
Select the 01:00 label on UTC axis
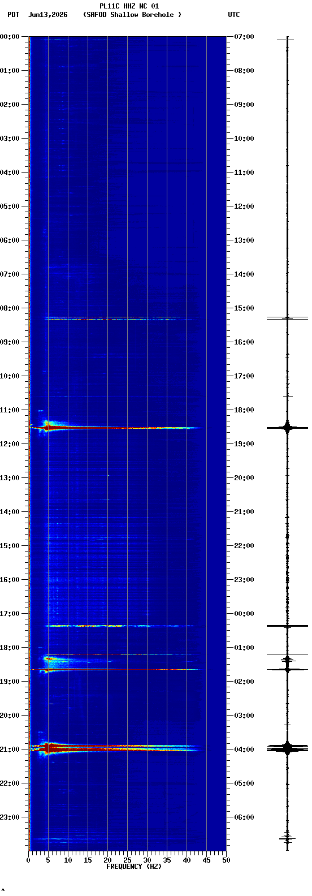tap(244, 648)
